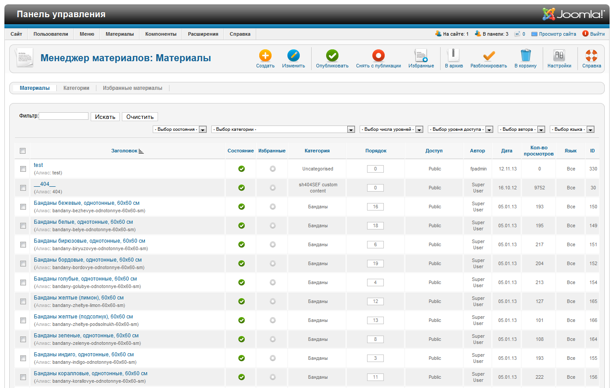Open the Выбор языка dropdown
The image size is (614, 388).
pos(573,129)
